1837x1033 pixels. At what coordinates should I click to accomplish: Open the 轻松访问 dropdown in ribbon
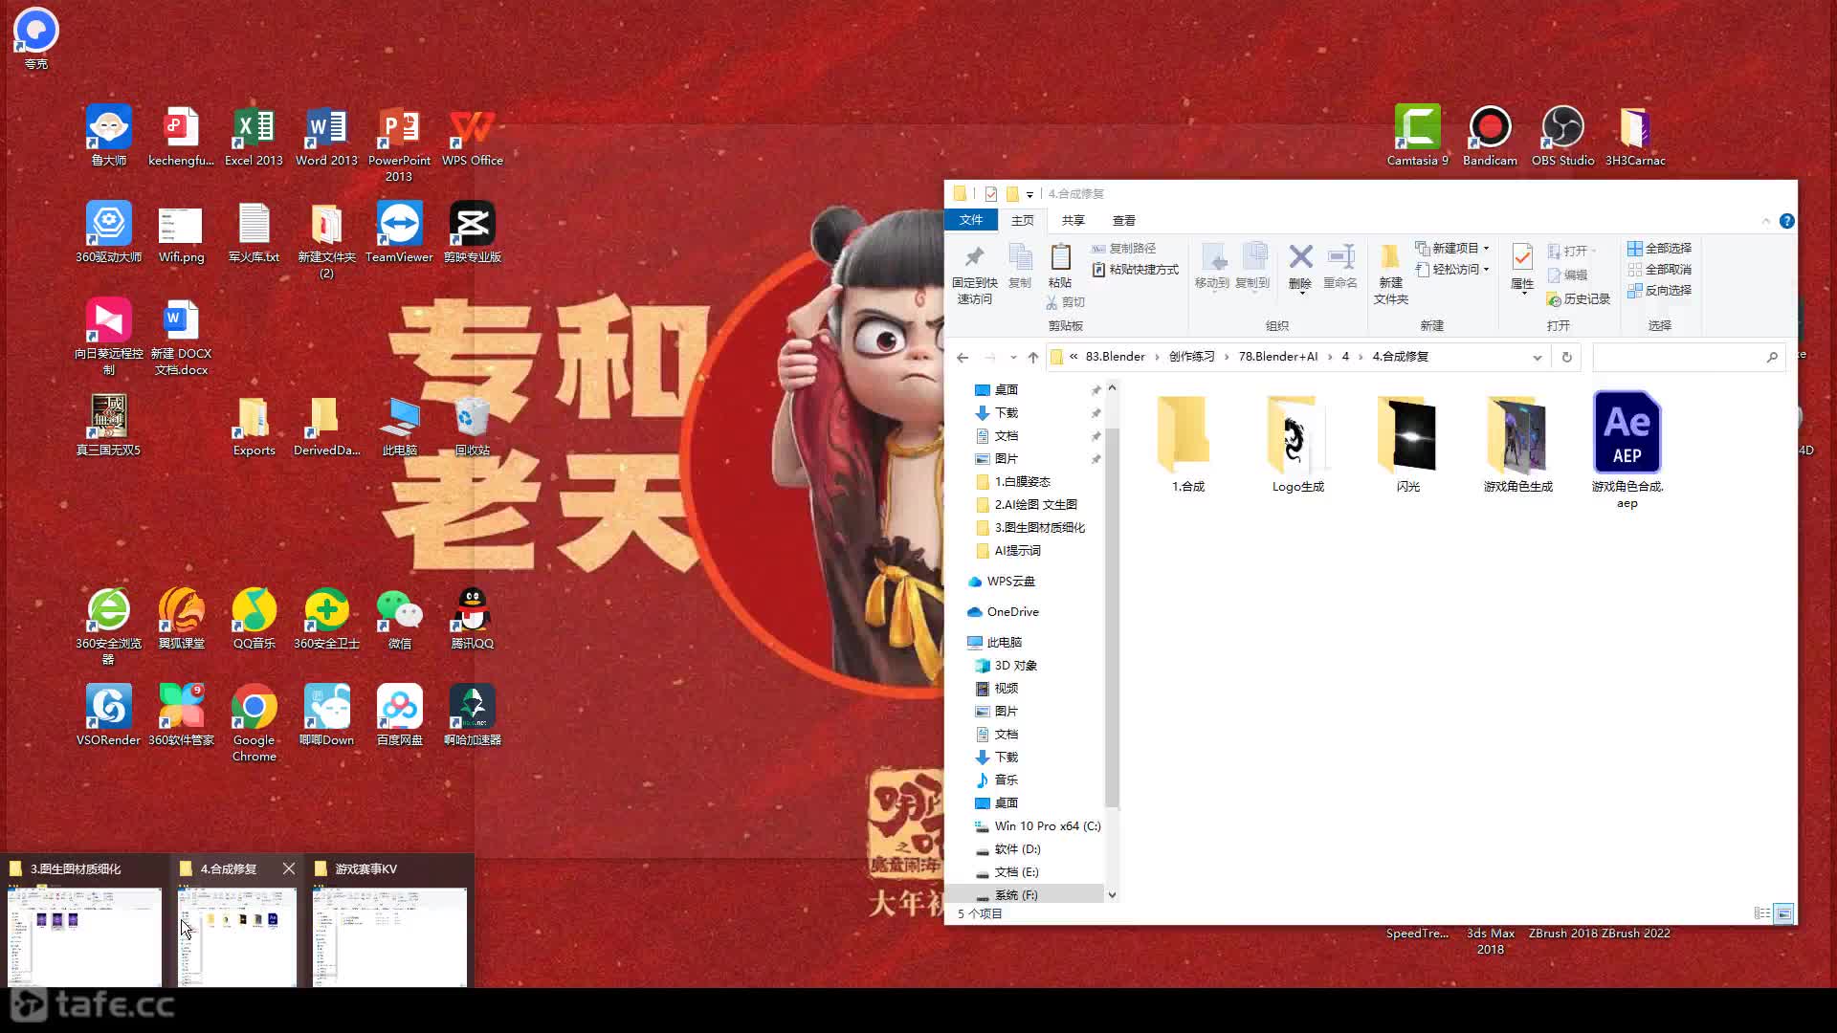pos(1452,269)
